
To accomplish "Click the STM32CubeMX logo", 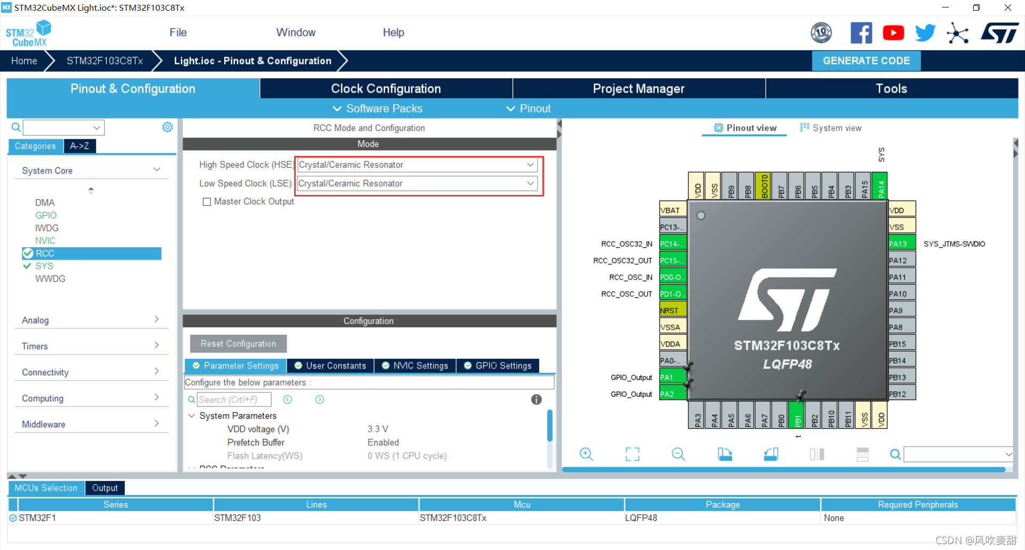I will coord(28,34).
